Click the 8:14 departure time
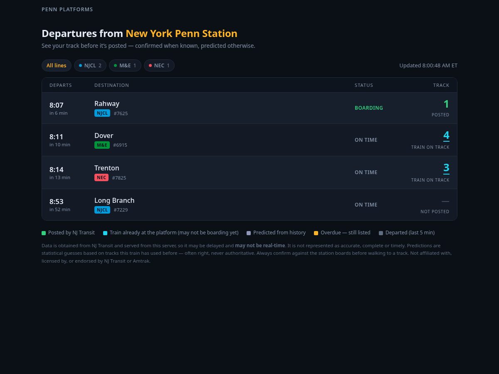 (x=57, y=170)
